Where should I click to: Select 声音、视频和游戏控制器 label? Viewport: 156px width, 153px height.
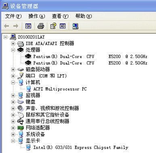(x=52, y=108)
